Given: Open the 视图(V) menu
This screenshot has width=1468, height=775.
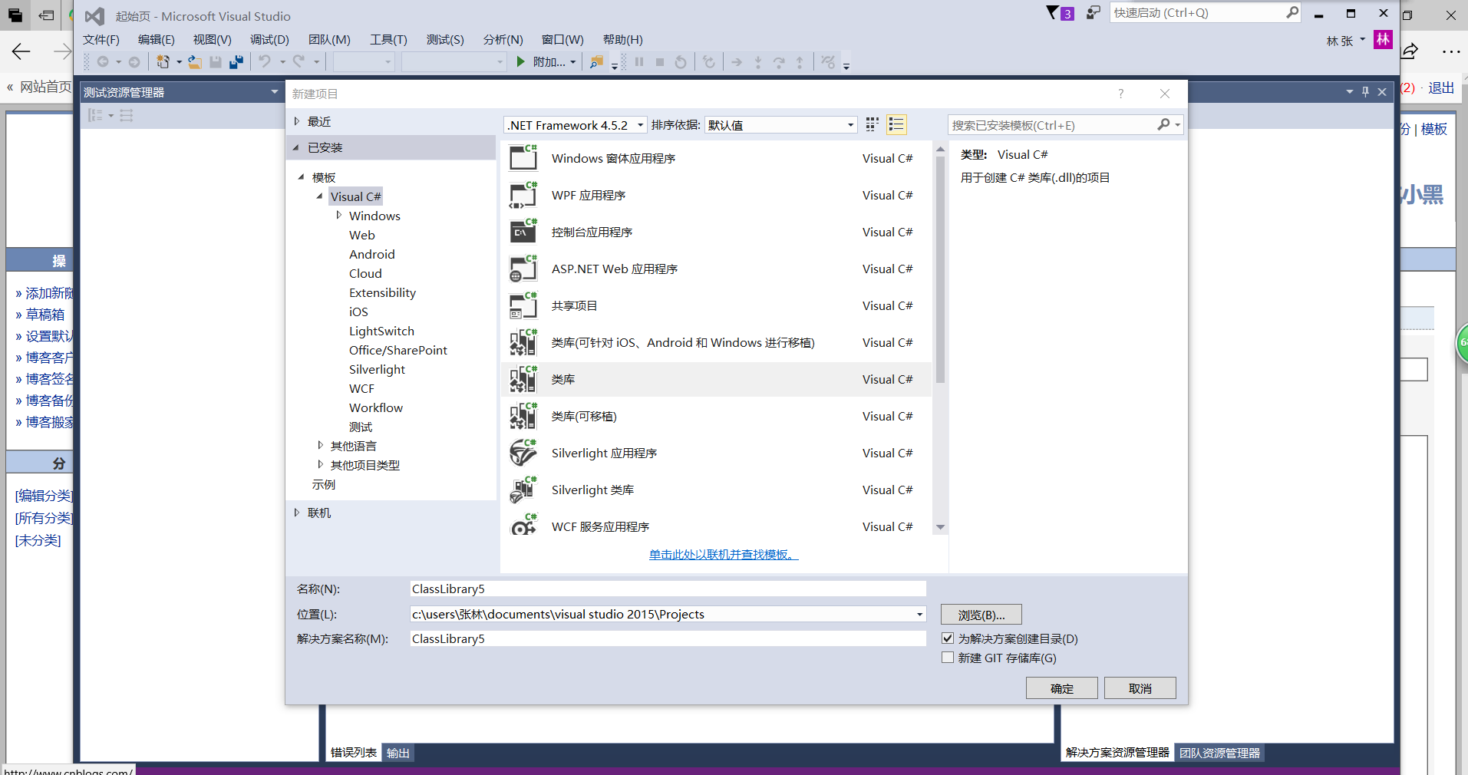Looking at the screenshot, I should pyautogui.click(x=213, y=39).
